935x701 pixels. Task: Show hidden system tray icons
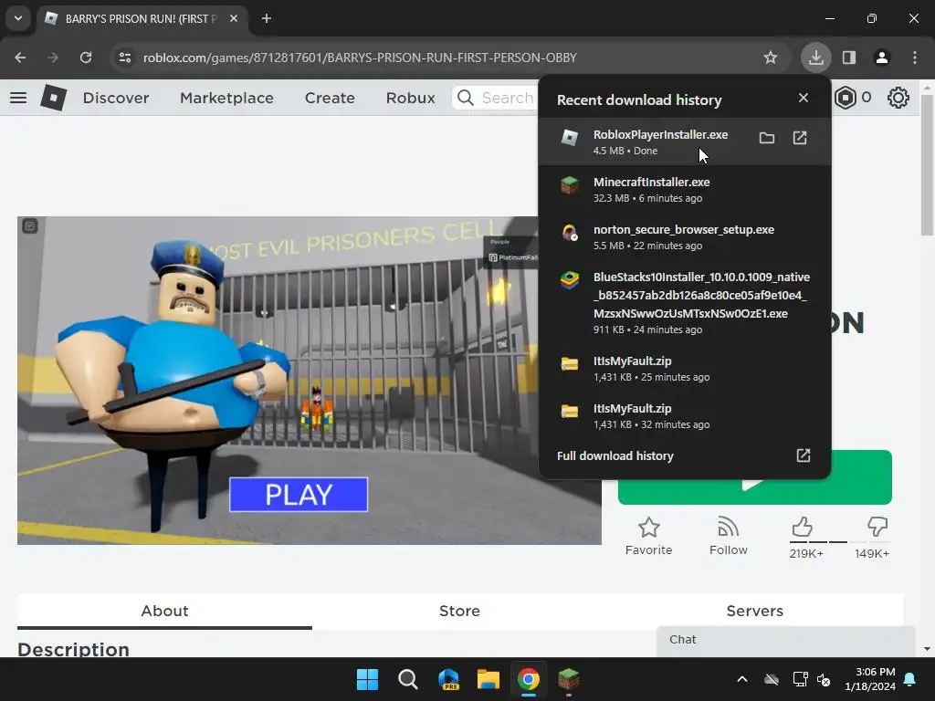(742, 679)
